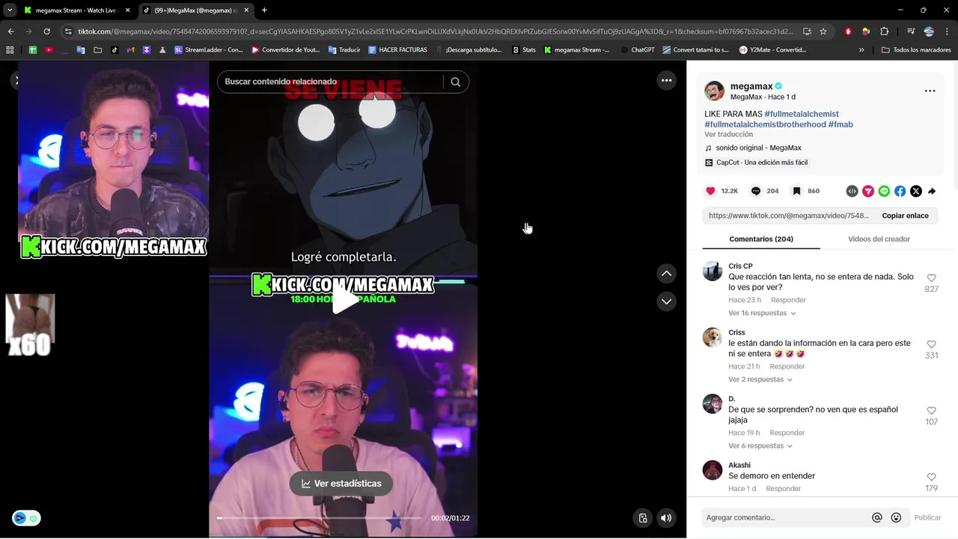Open the Chrome three-dot menu
The width and height of the screenshot is (958, 539).
947,31
